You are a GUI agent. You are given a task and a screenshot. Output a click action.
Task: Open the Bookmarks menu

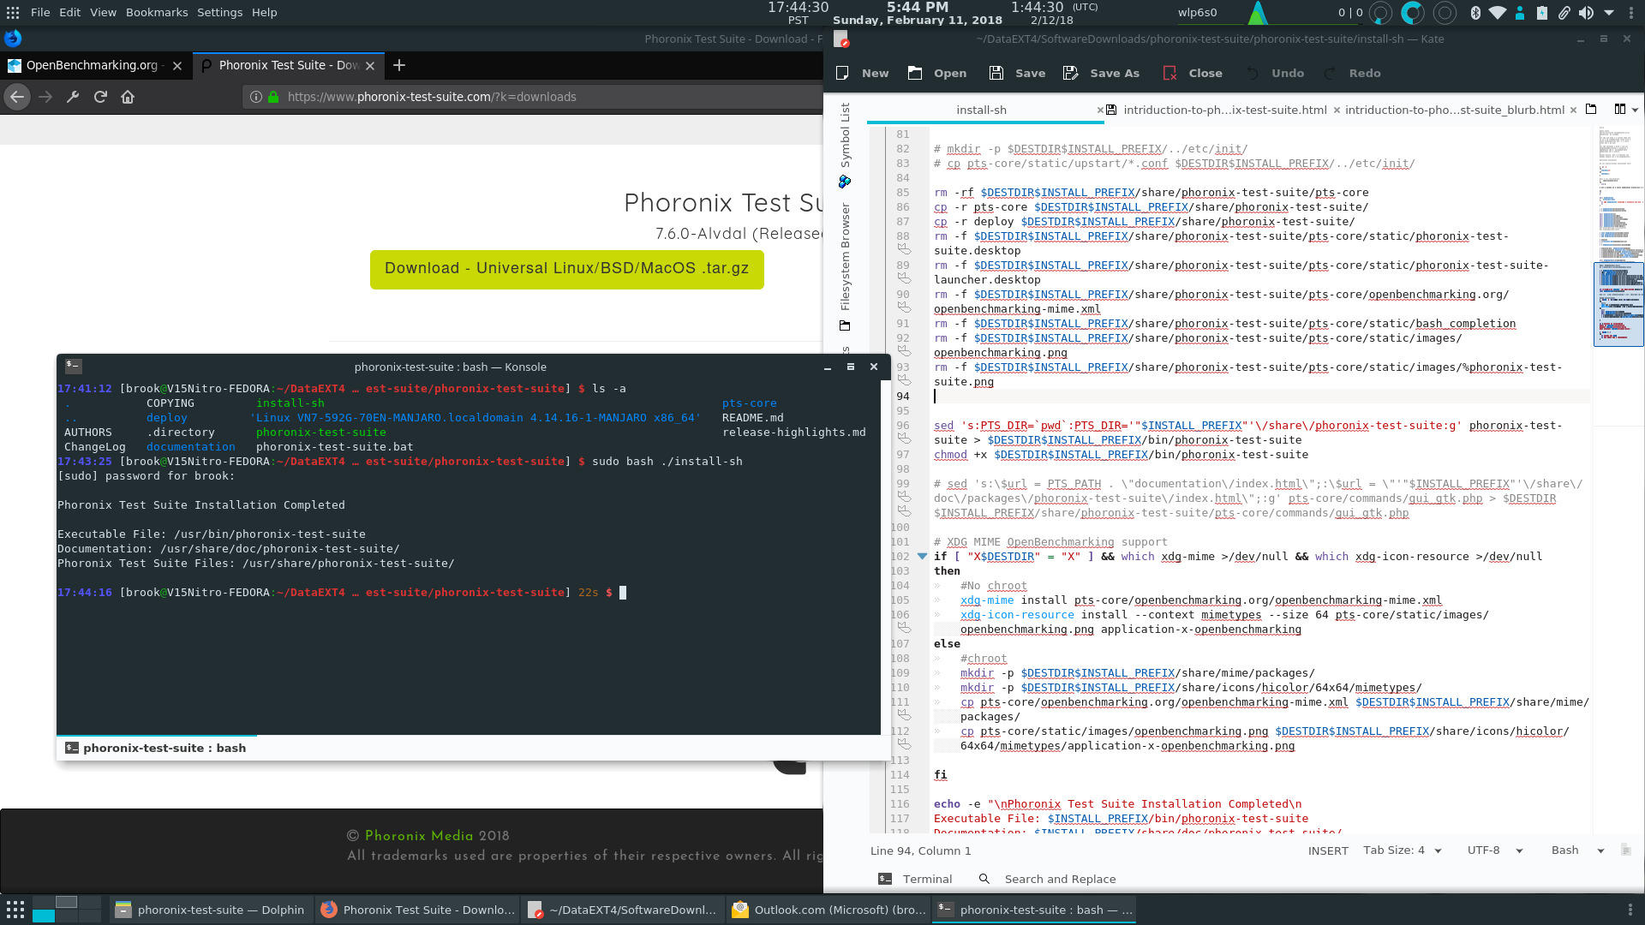tap(156, 12)
